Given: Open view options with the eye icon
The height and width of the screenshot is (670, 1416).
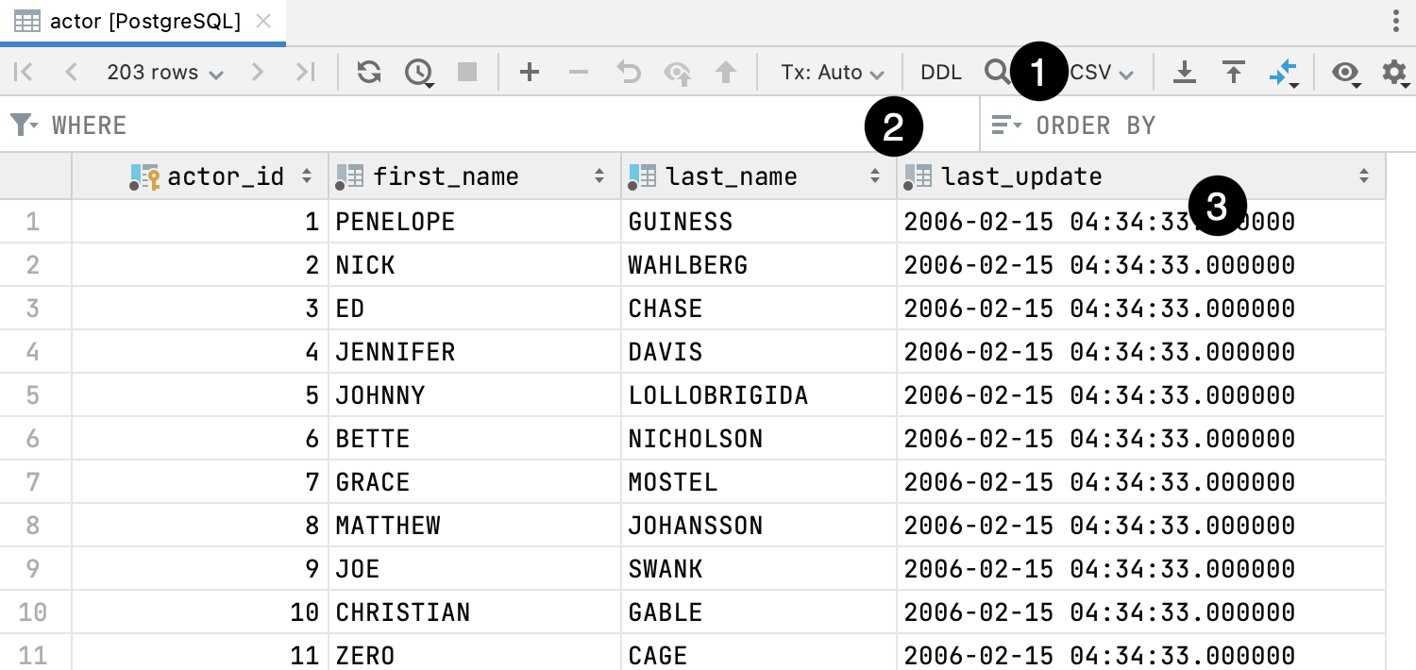Looking at the screenshot, I should pos(1344,71).
